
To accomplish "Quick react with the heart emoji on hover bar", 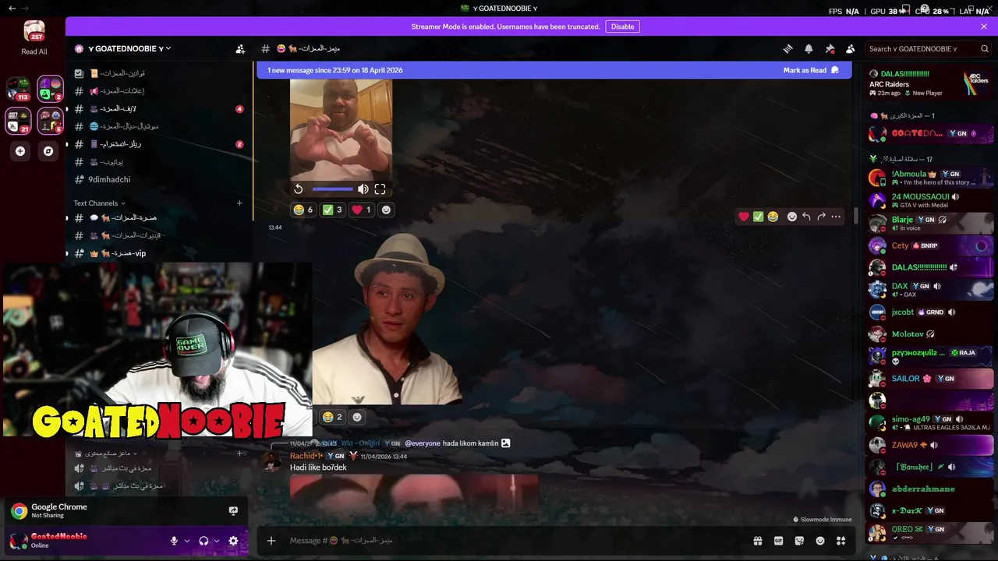I will pyautogui.click(x=744, y=217).
